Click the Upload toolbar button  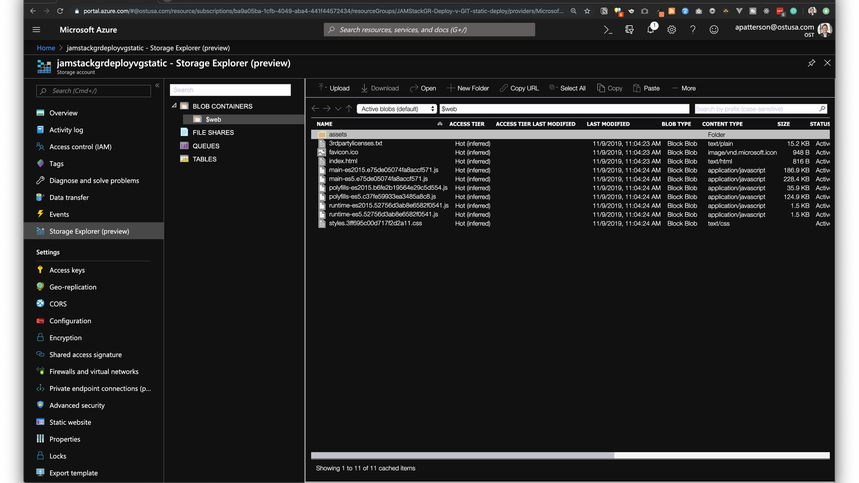334,88
